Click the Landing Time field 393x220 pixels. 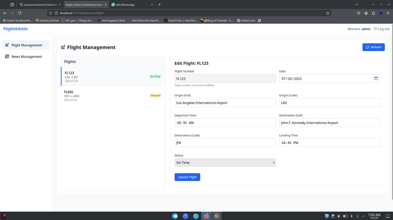(x=330, y=143)
